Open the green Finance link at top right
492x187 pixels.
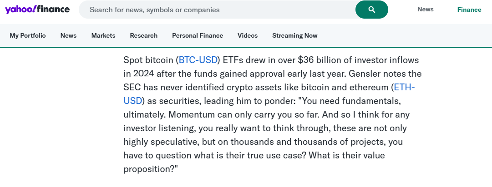click(469, 10)
